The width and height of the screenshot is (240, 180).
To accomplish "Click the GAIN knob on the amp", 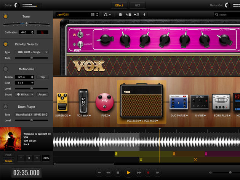I will [x=106, y=40].
